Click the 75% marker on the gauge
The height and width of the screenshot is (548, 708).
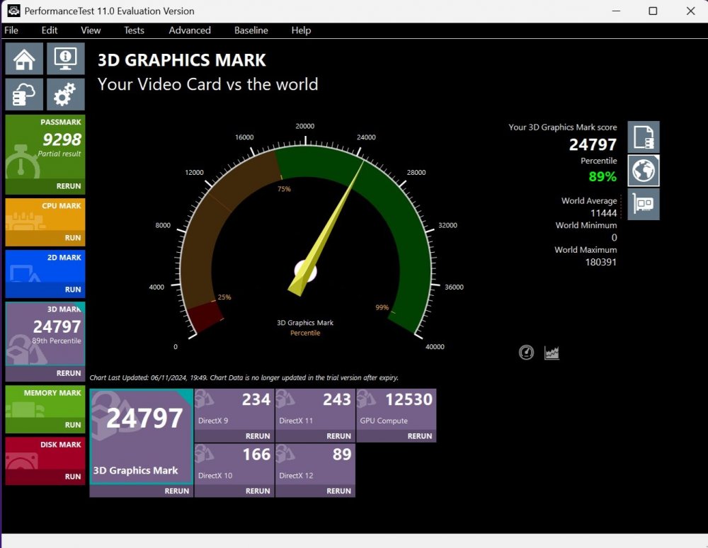click(284, 189)
